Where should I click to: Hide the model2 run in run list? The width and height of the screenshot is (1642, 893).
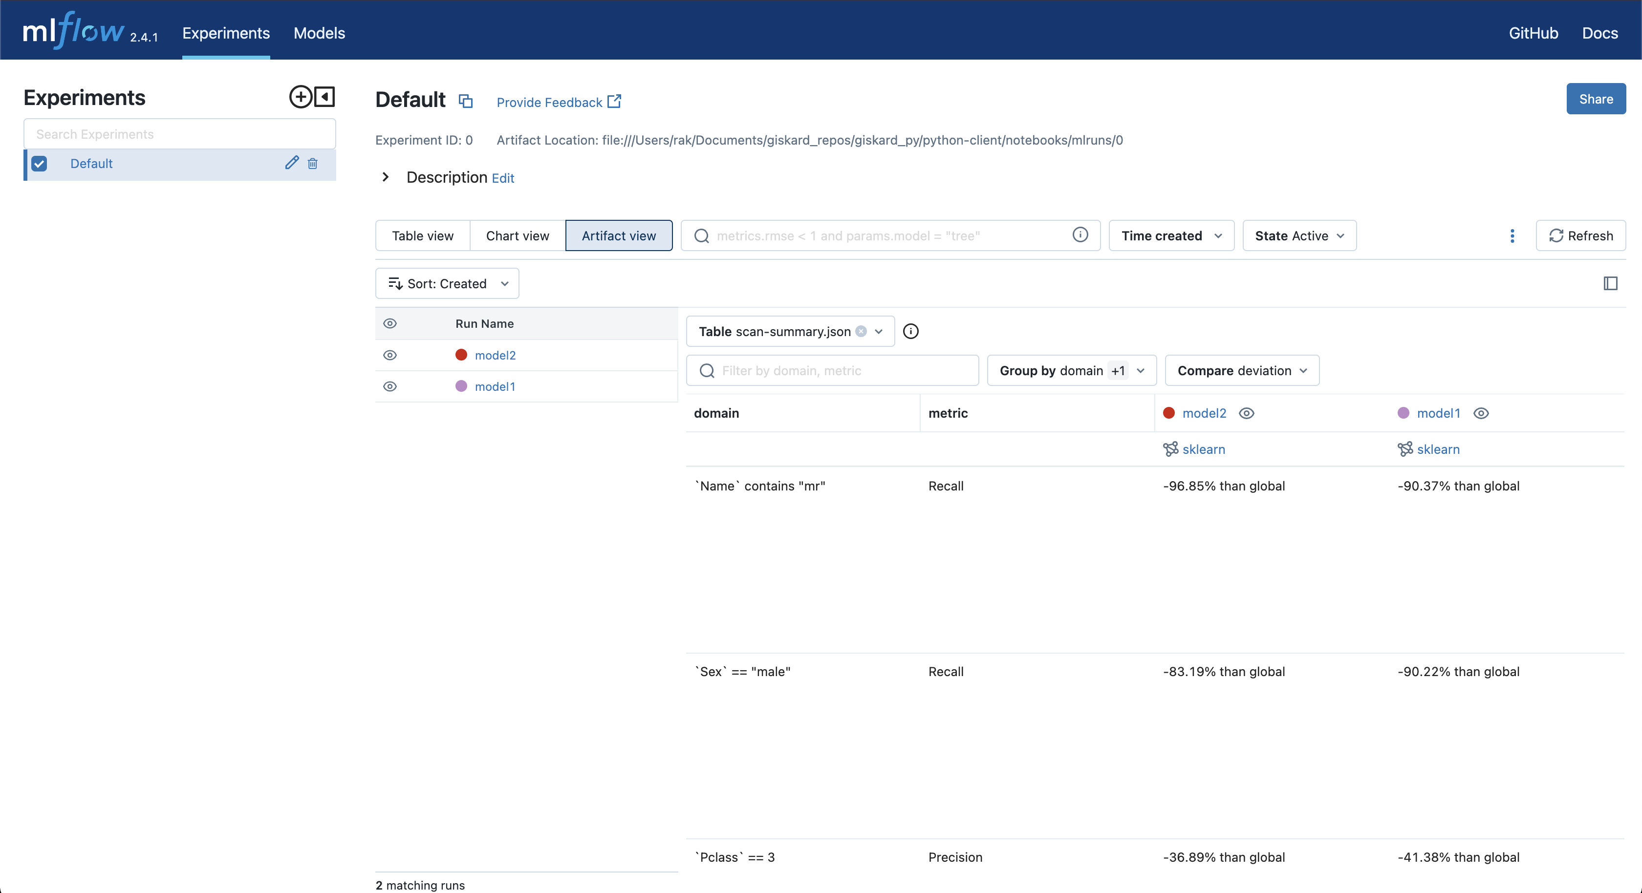(x=390, y=355)
